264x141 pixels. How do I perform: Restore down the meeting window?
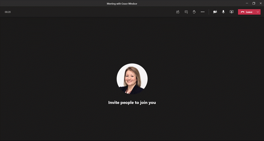click(254, 3)
